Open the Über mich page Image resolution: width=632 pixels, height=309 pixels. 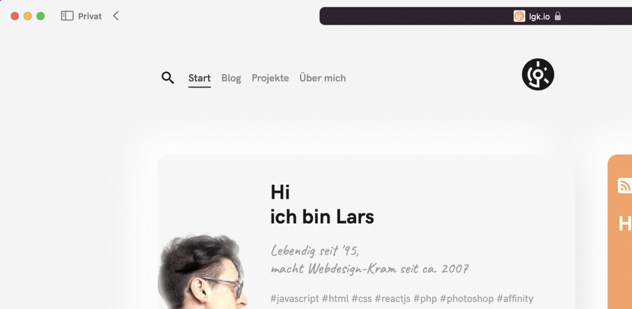(322, 78)
